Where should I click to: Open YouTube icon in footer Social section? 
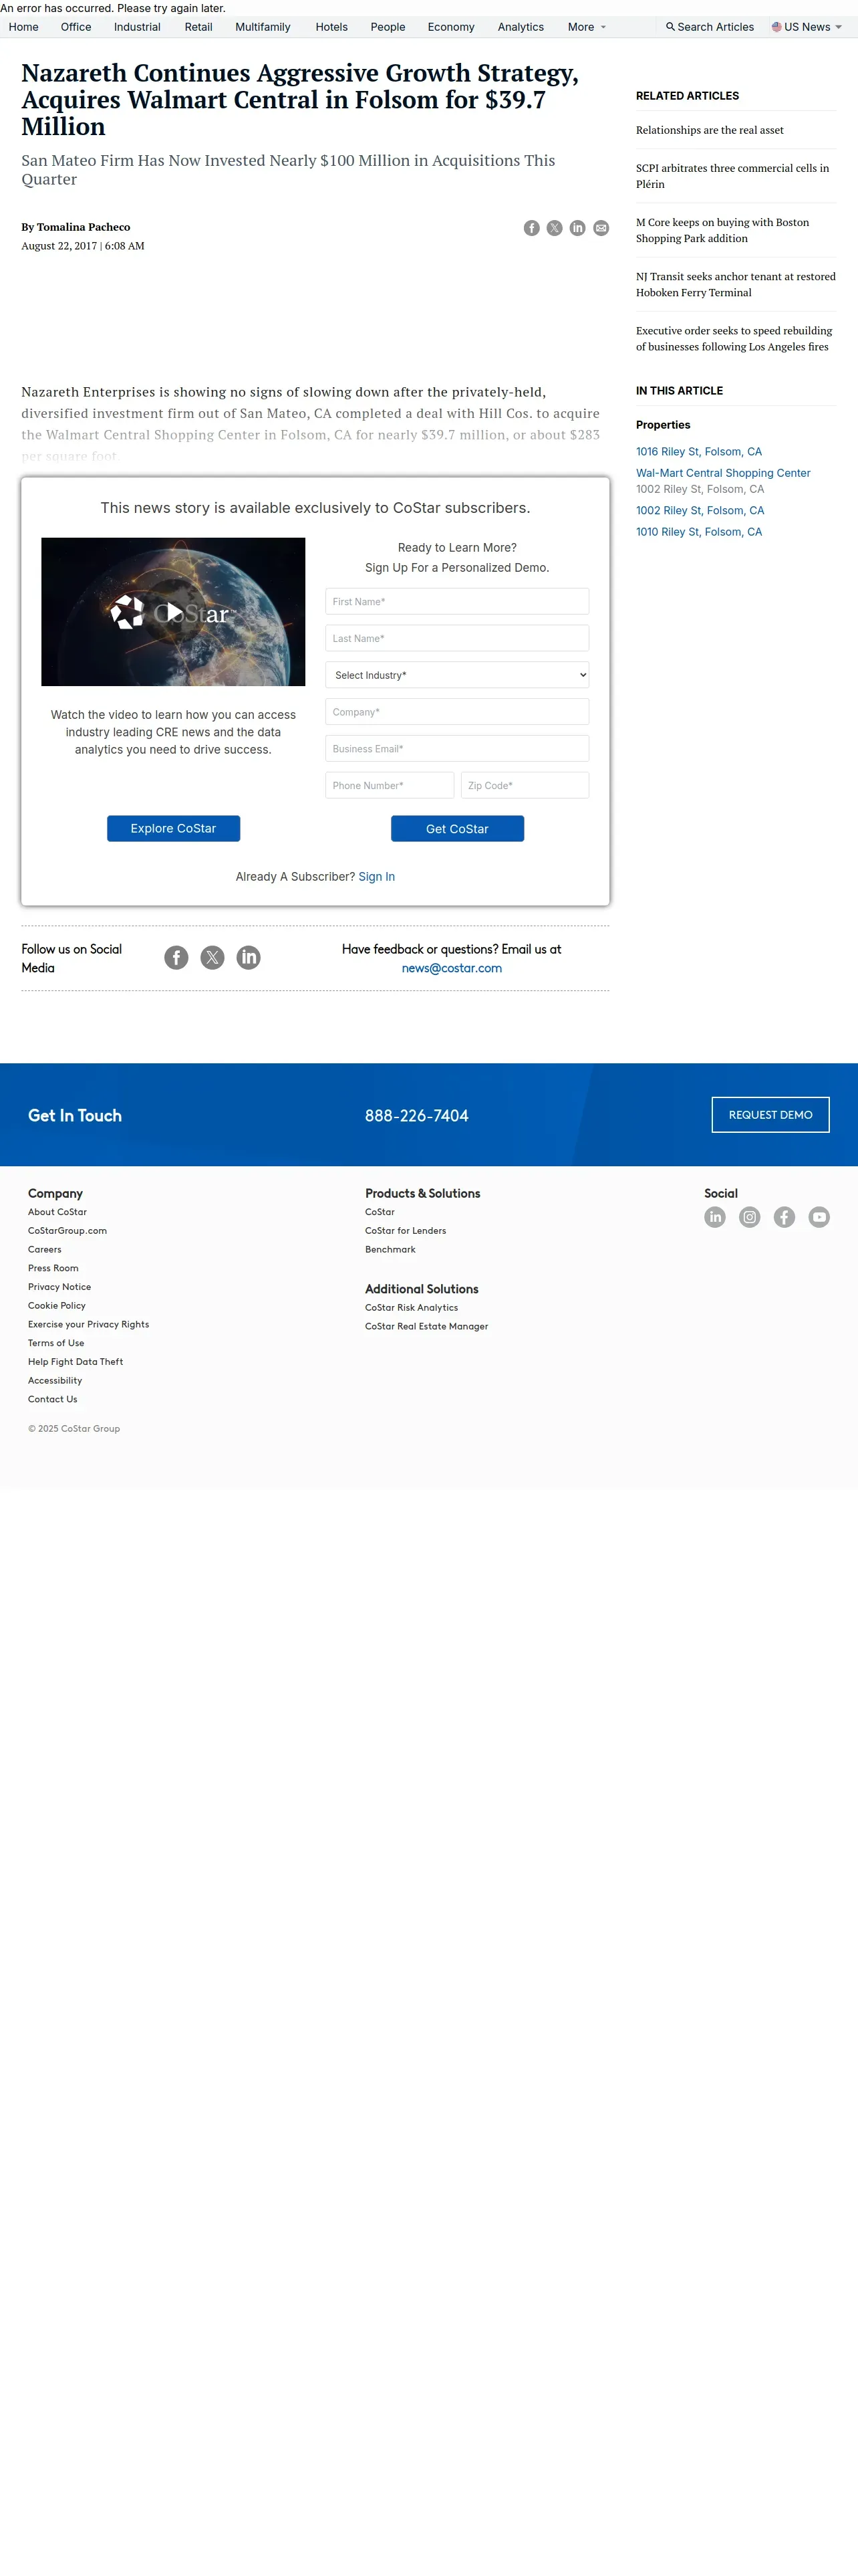[x=819, y=1217]
